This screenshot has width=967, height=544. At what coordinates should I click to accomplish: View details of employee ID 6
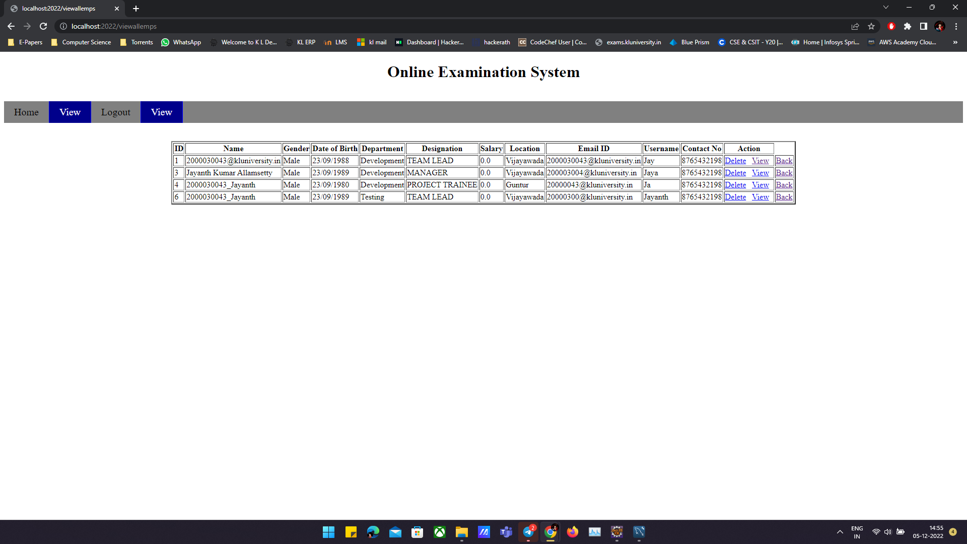(x=760, y=197)
